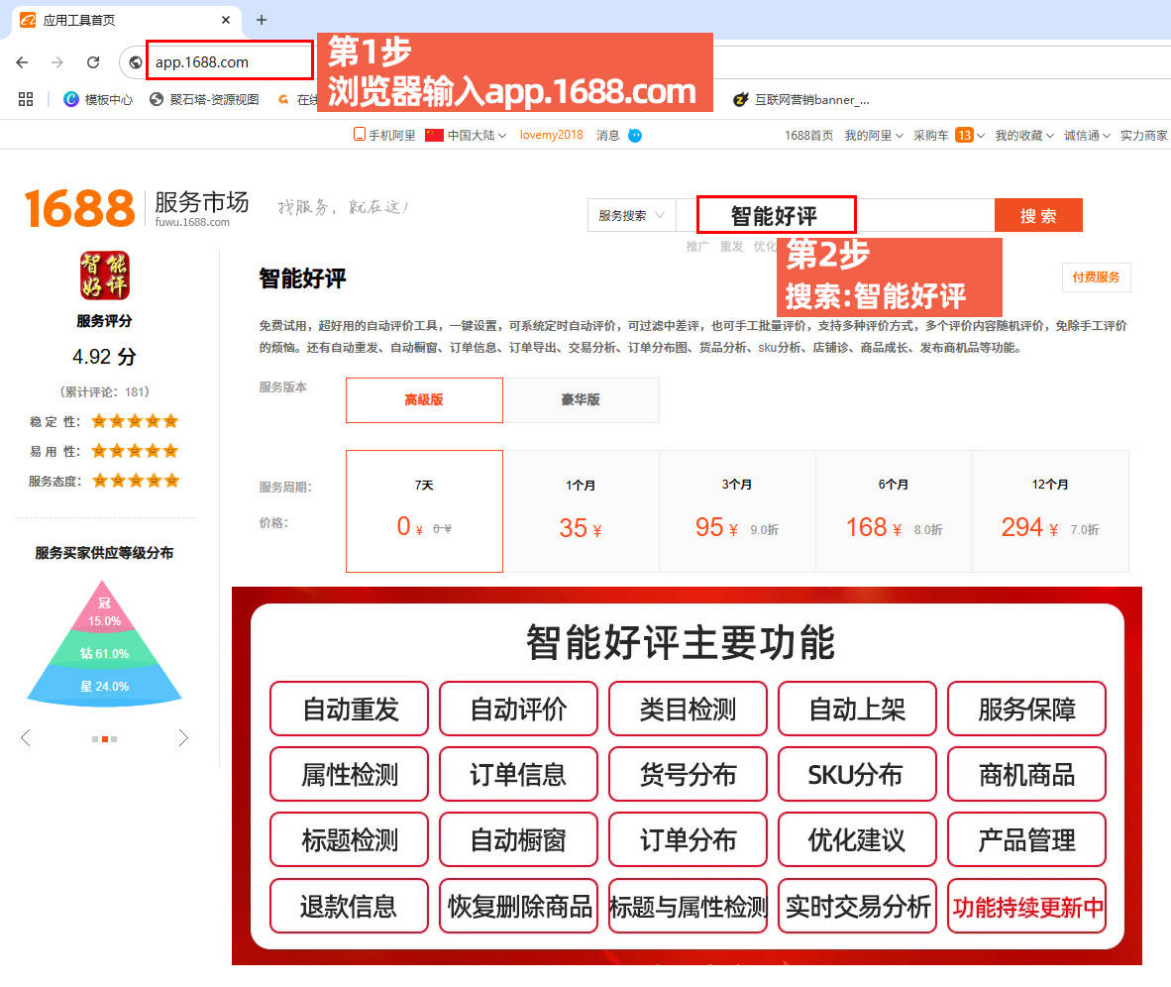Show next chart with right arrow
1171x987 pixels.
[183, 738]
